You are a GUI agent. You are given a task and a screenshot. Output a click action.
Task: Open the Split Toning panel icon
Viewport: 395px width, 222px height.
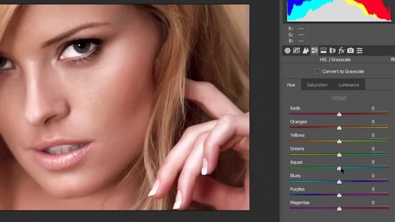[323, 51]
